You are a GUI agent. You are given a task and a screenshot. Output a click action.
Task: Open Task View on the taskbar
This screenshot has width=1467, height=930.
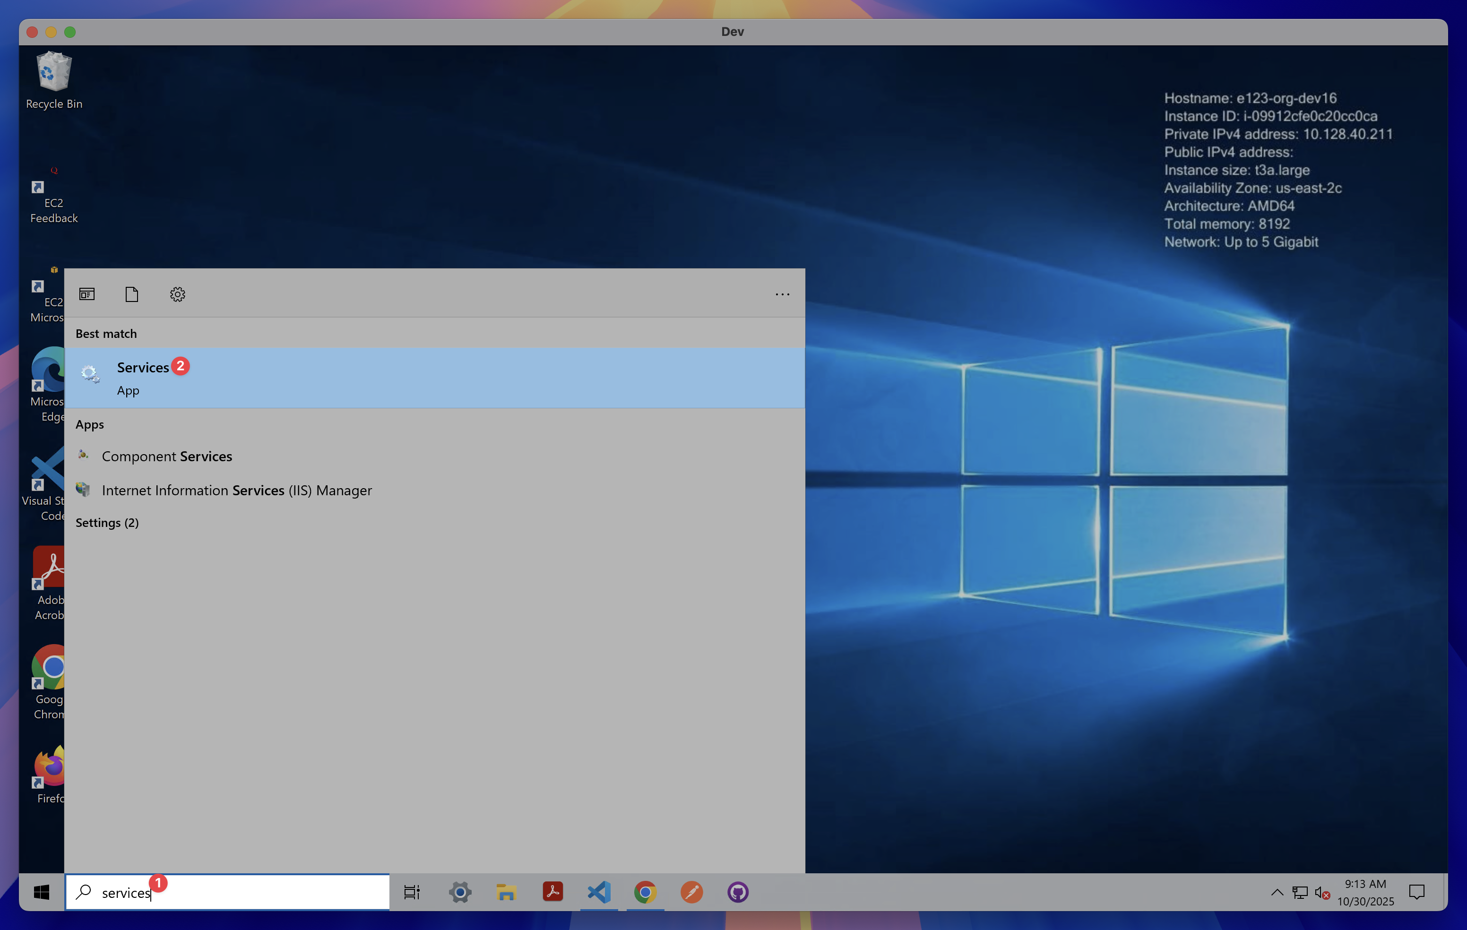pyautogui.click(x=412, y=892)
